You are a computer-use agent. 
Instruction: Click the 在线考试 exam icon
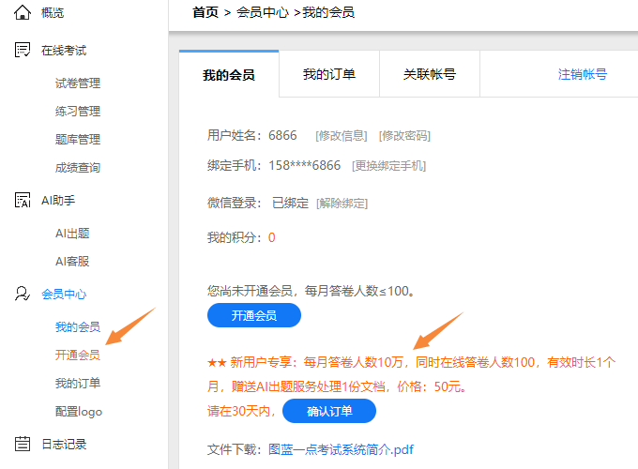(x=23, y=50)
